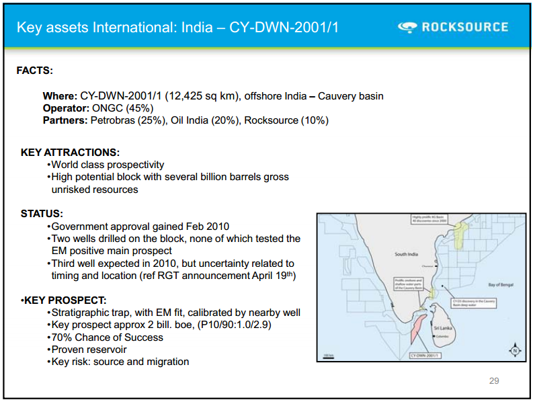Click the 'KEY ATTRACTIONS:' heading
The width and height of the screenshot is (535, 402).
71,152
